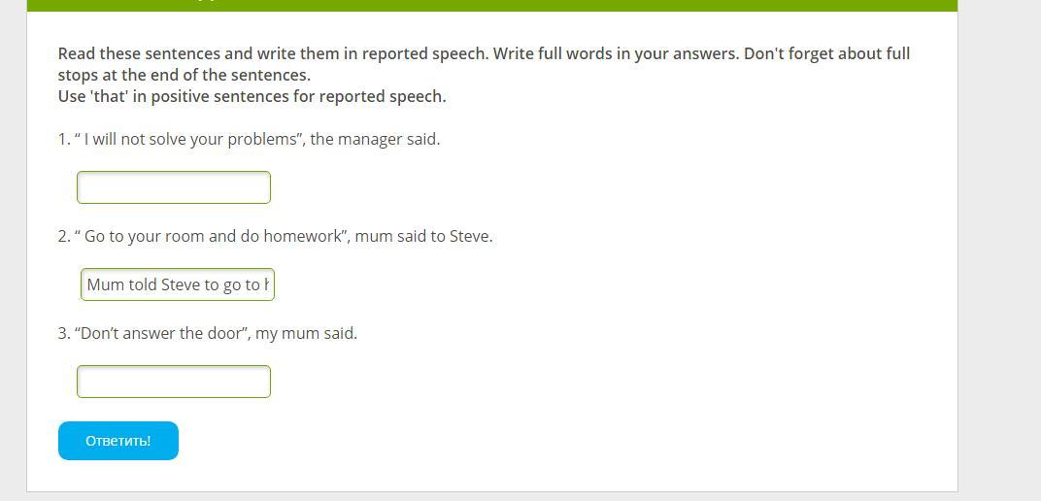Screen dimensions: 1041x501
Task: Click the 'Don't answer the door' sentence
Action: (162, 333)
